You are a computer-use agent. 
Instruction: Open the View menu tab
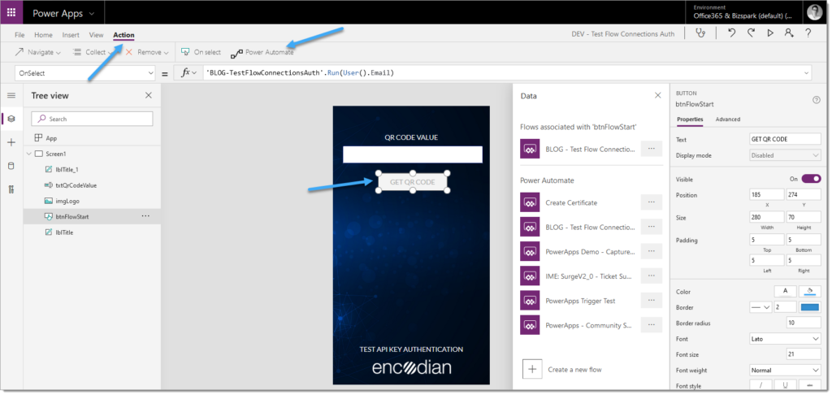96,35
